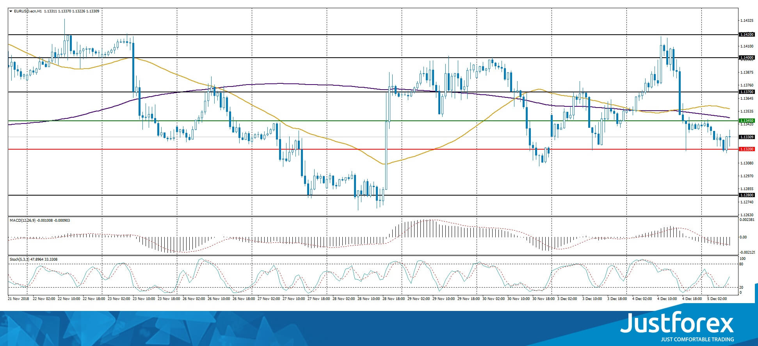
Task: Click the 1.13080 value on the price axis
Action: (x=747, y=163)
